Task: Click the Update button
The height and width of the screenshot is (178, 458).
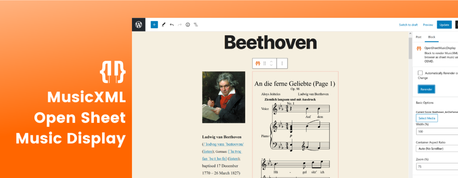Action: click(444, 25)
